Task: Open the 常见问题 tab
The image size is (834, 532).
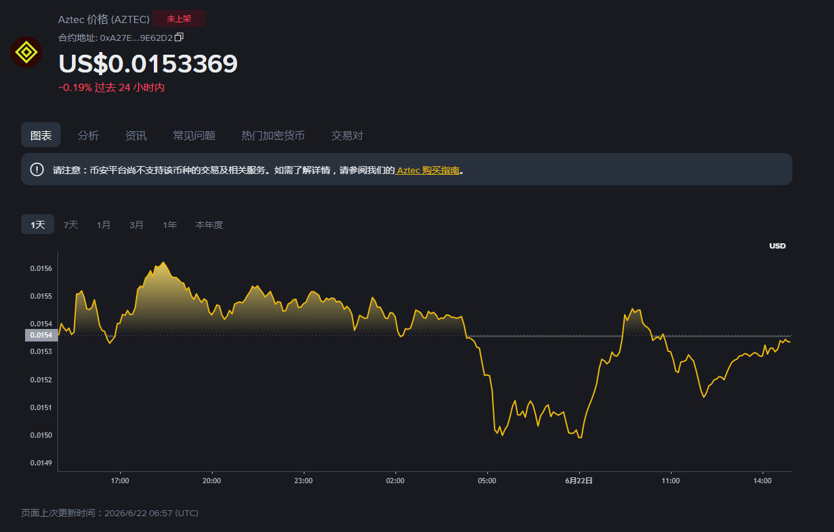Action: coord(194,135)
